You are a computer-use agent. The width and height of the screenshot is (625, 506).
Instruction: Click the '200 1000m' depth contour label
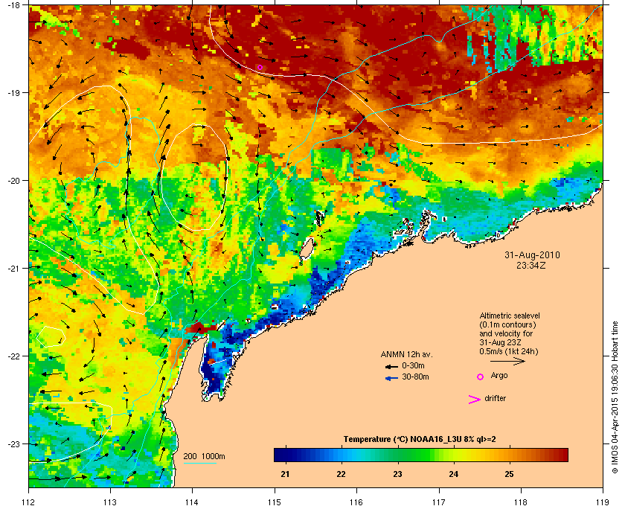[204, 457]
